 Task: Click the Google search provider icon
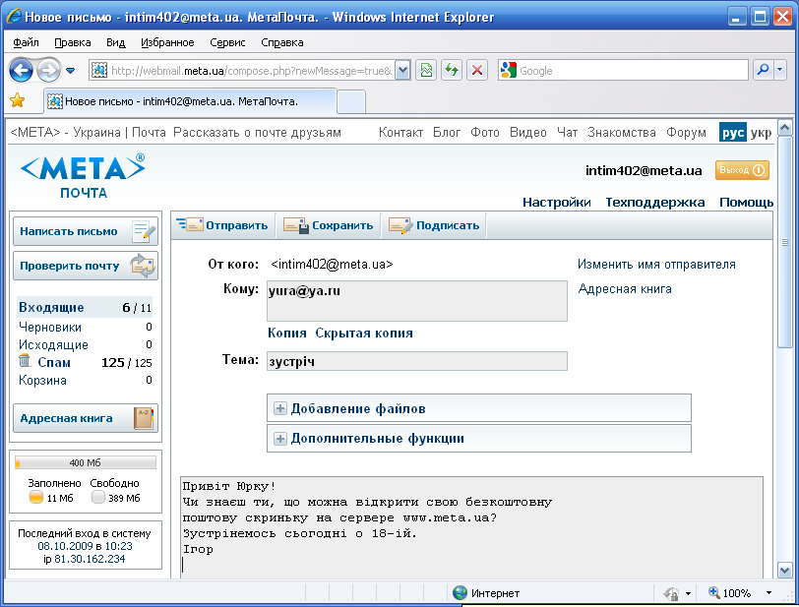pyautogui.click(x=509, y=70)
